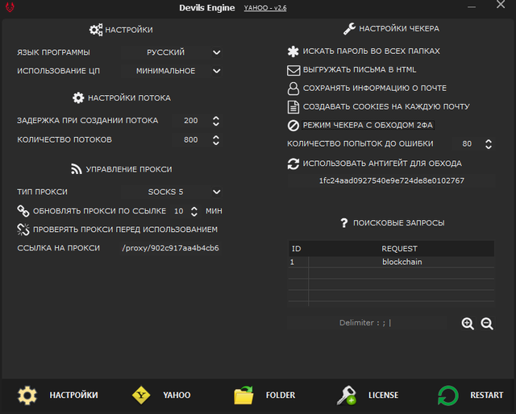Open the ИСПОЛЬЗОВАНИЕ ЦП dropdown arrow
Viewport: 516px width, 414px height.
[x=217, y=71]
